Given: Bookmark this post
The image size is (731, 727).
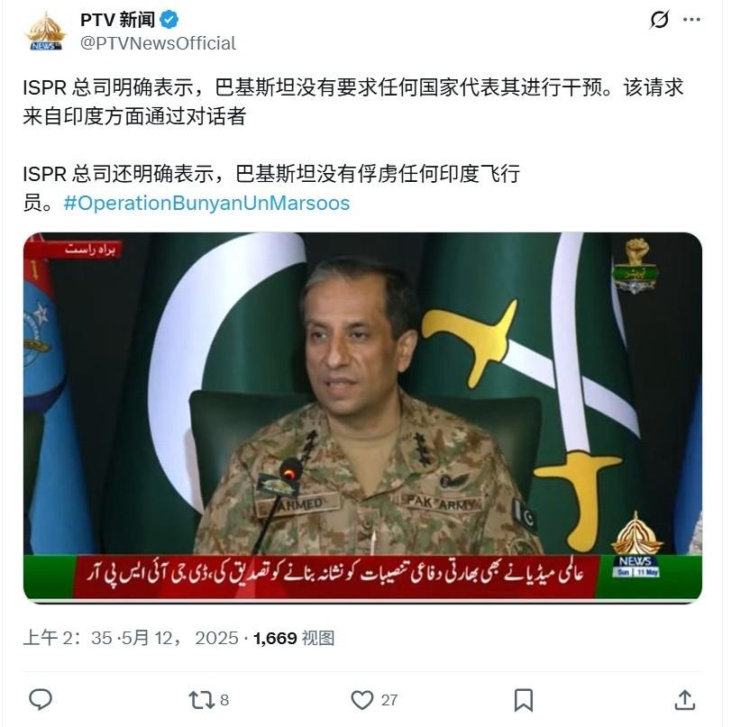Looking at the screenshot, I should (524, 700).
